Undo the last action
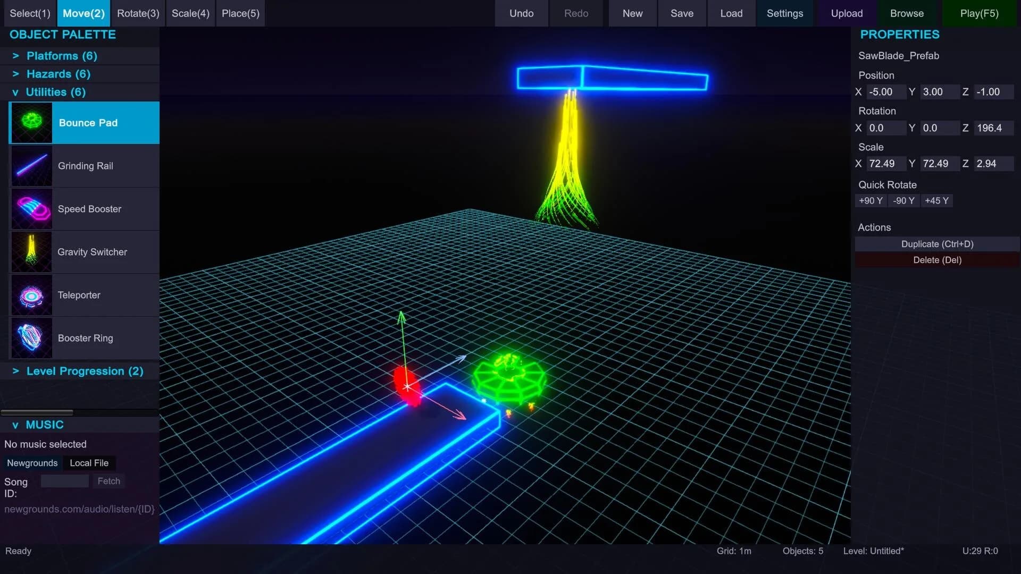The height and width of the screenshot is (574, 1021). pos(521,13)
